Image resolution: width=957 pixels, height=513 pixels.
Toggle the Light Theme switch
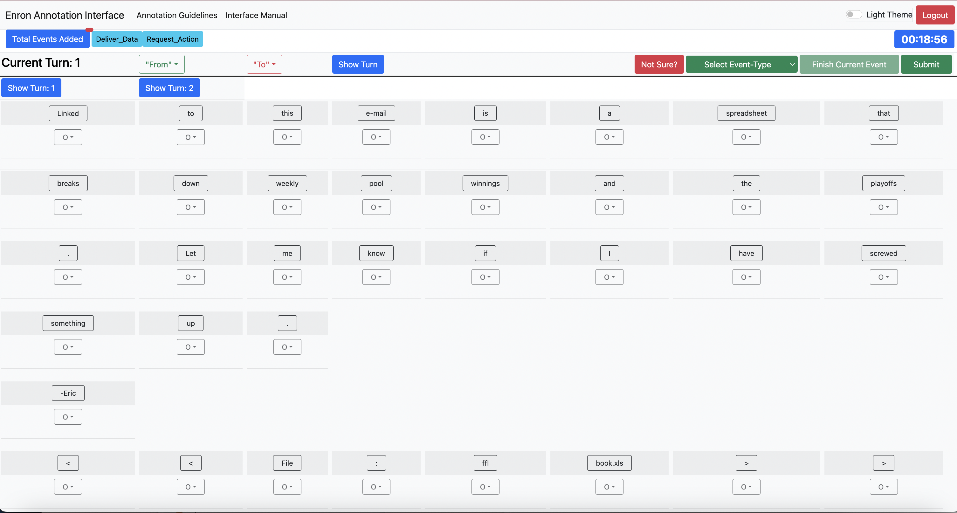pos(854,15)
